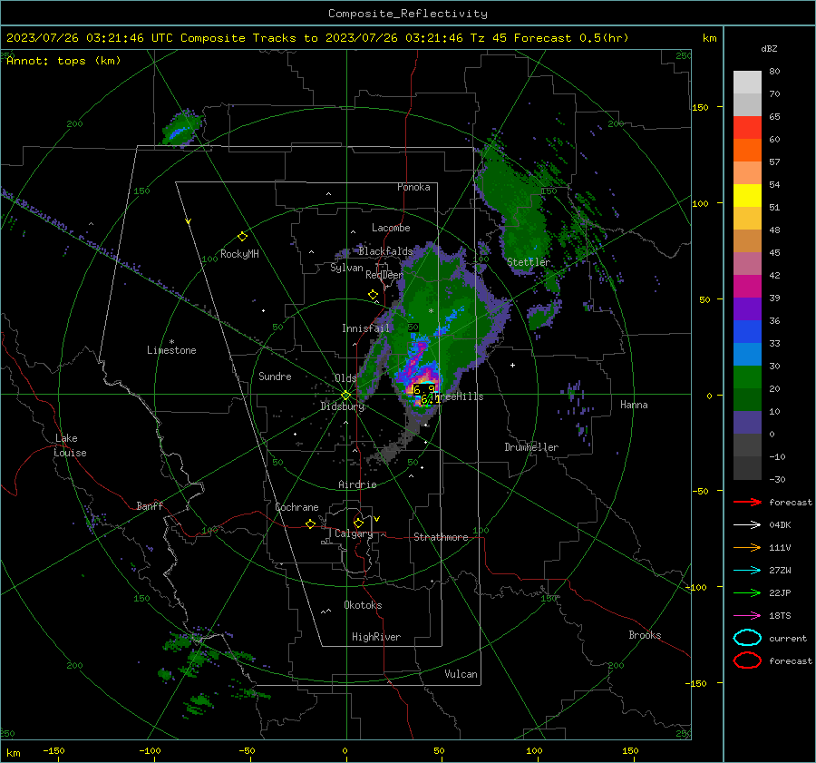Click the Limestone map label
This screenshot has height=763, width=816.
171,350
